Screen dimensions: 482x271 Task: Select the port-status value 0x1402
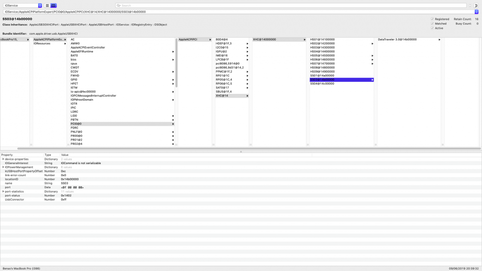[66, 195]
